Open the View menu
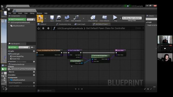This screenshot has height=97, width=173. [26, 13]
